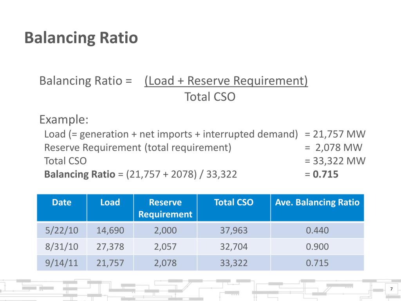Screen dimensions: 401x301
Task: Click the 8/31/10 date cell
Action: (x=62, y=247)
